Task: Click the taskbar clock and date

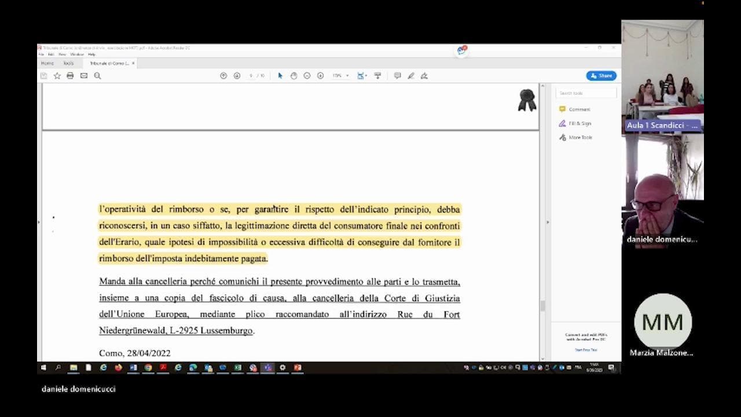Action: [x=594, y=367]
